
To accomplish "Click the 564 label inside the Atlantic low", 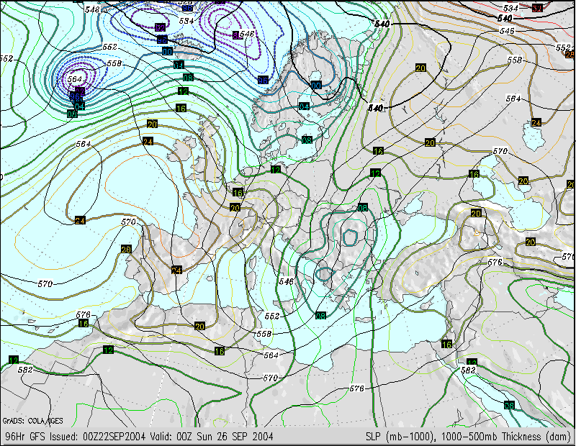I will tap(74, 79).
